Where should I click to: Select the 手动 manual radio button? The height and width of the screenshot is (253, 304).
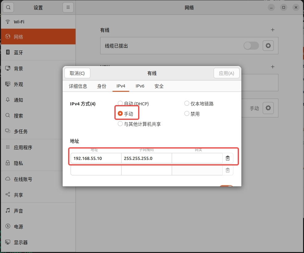(120, 113)
